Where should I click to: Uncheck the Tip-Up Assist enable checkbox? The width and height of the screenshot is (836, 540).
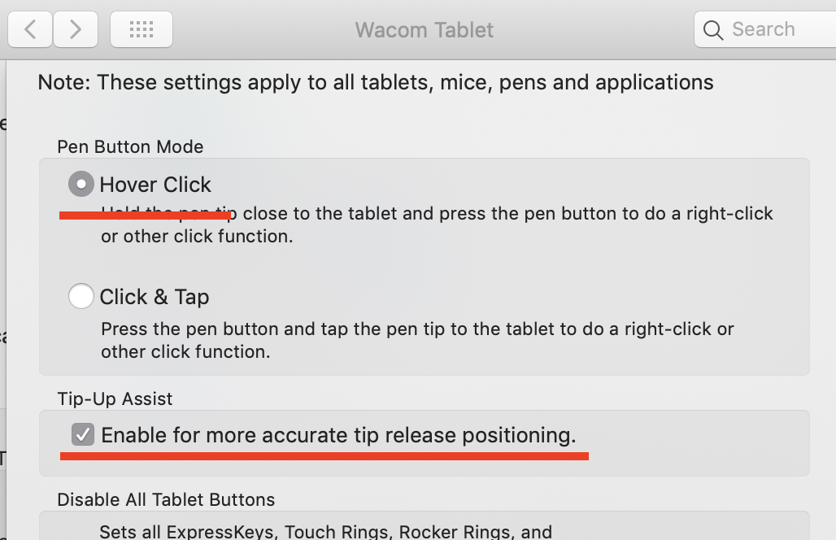pos(83,434)
